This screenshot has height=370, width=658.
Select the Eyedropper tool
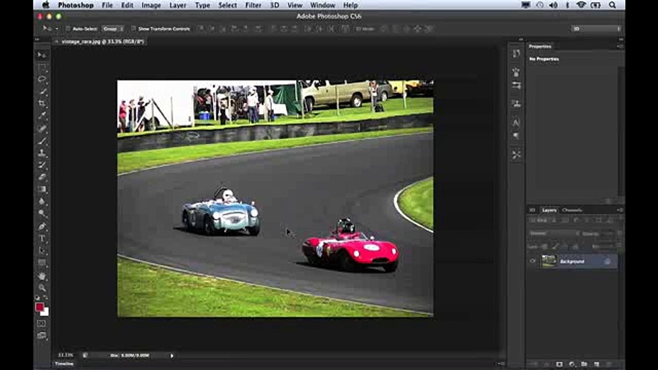pos(42,116)
